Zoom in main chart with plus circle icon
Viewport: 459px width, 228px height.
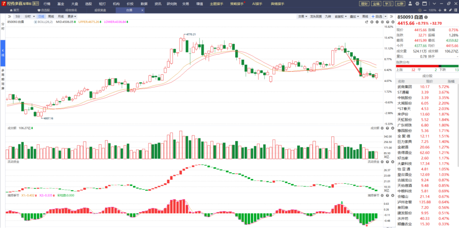point(372,22)
